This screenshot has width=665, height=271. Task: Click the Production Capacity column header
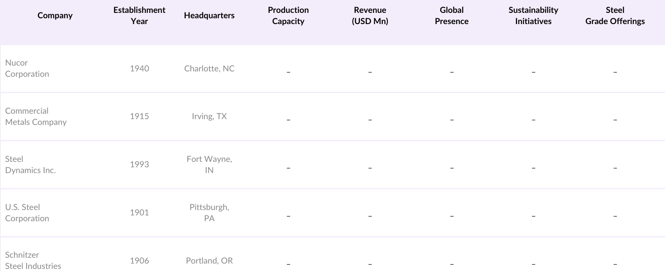click(288, 15)
